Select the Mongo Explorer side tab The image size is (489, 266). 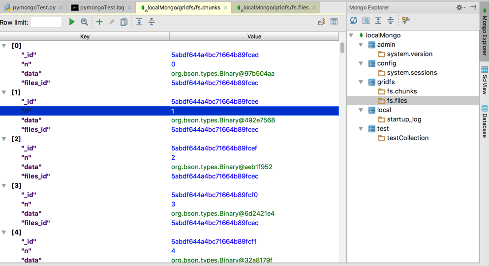pyautogui.click(x=484, y=31)
